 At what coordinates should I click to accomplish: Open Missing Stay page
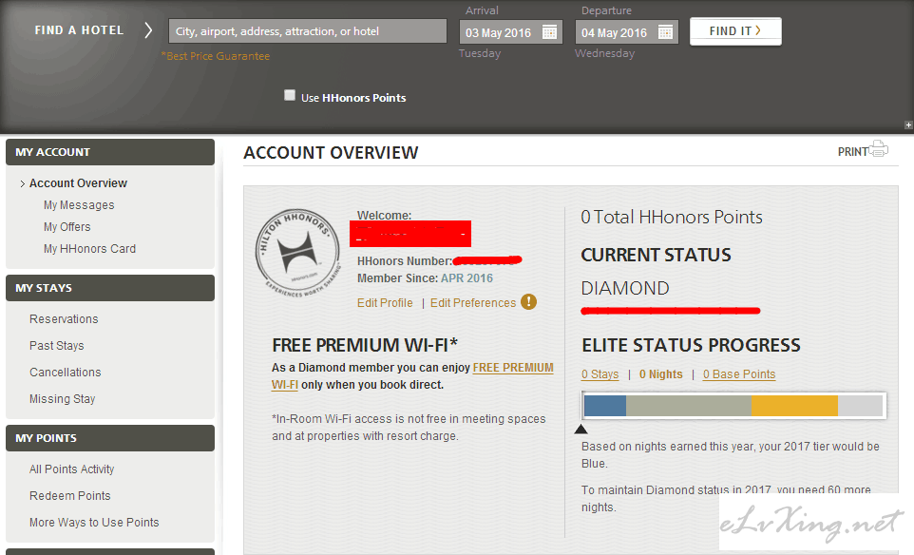click(63, 399)
